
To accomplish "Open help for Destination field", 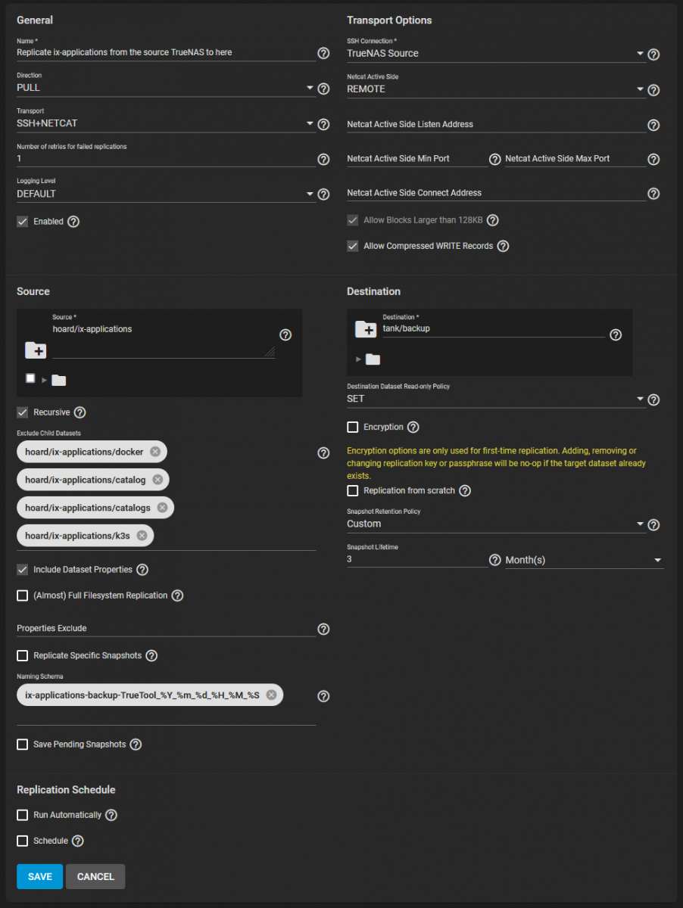I will pyautogui.click(x=616, y=334).
